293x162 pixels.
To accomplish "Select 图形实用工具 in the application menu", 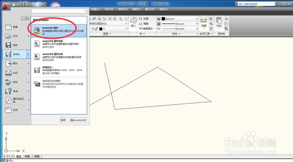I will pyautogui.click(x=16, y=100).
